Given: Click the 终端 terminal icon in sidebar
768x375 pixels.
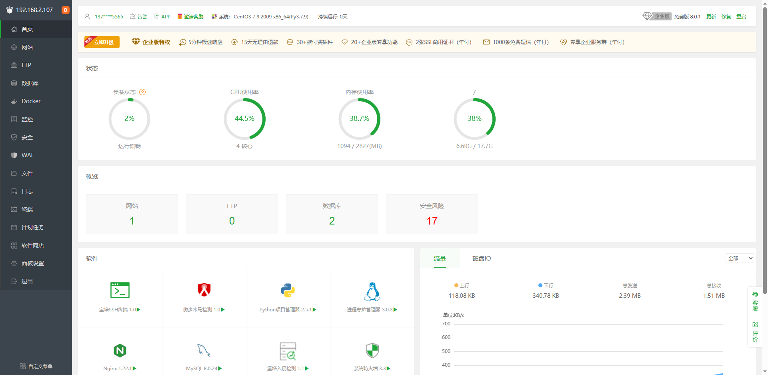Looking at the screenshot, I should 14,209.
